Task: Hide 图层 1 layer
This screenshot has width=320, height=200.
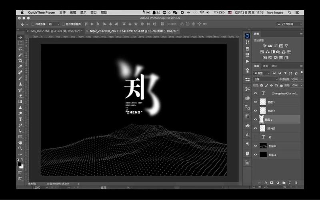Action: pos(256,102)
